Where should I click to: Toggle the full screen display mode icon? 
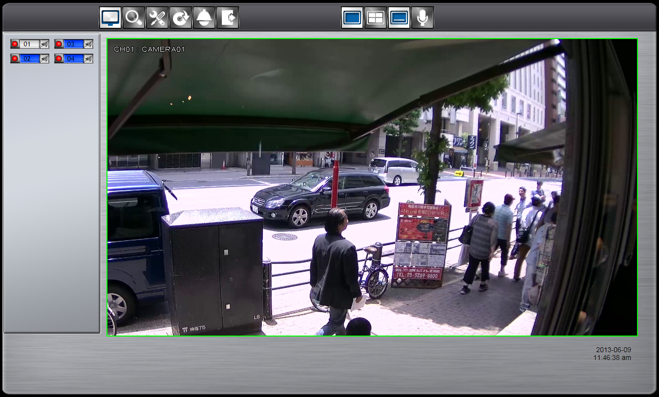pos(399,18)
